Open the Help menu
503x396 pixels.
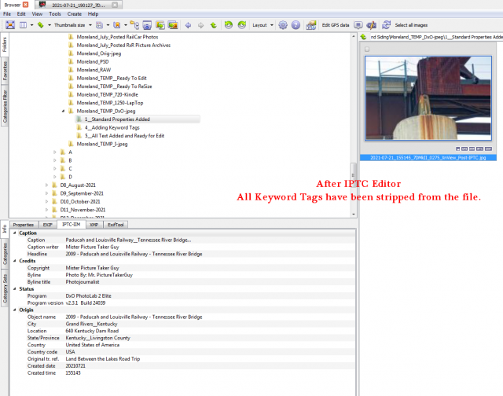point(93,14)
